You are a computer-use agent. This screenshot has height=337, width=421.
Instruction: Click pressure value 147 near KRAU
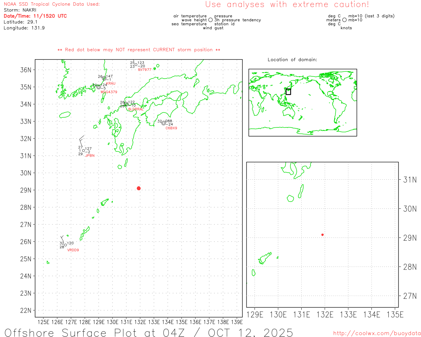coord(109,76)
